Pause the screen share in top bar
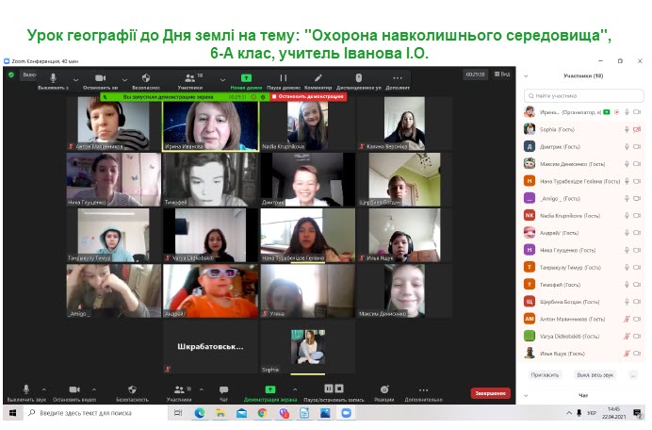This screenshot has width=652, height=430. pyautogui.click(x=283, y=78)
